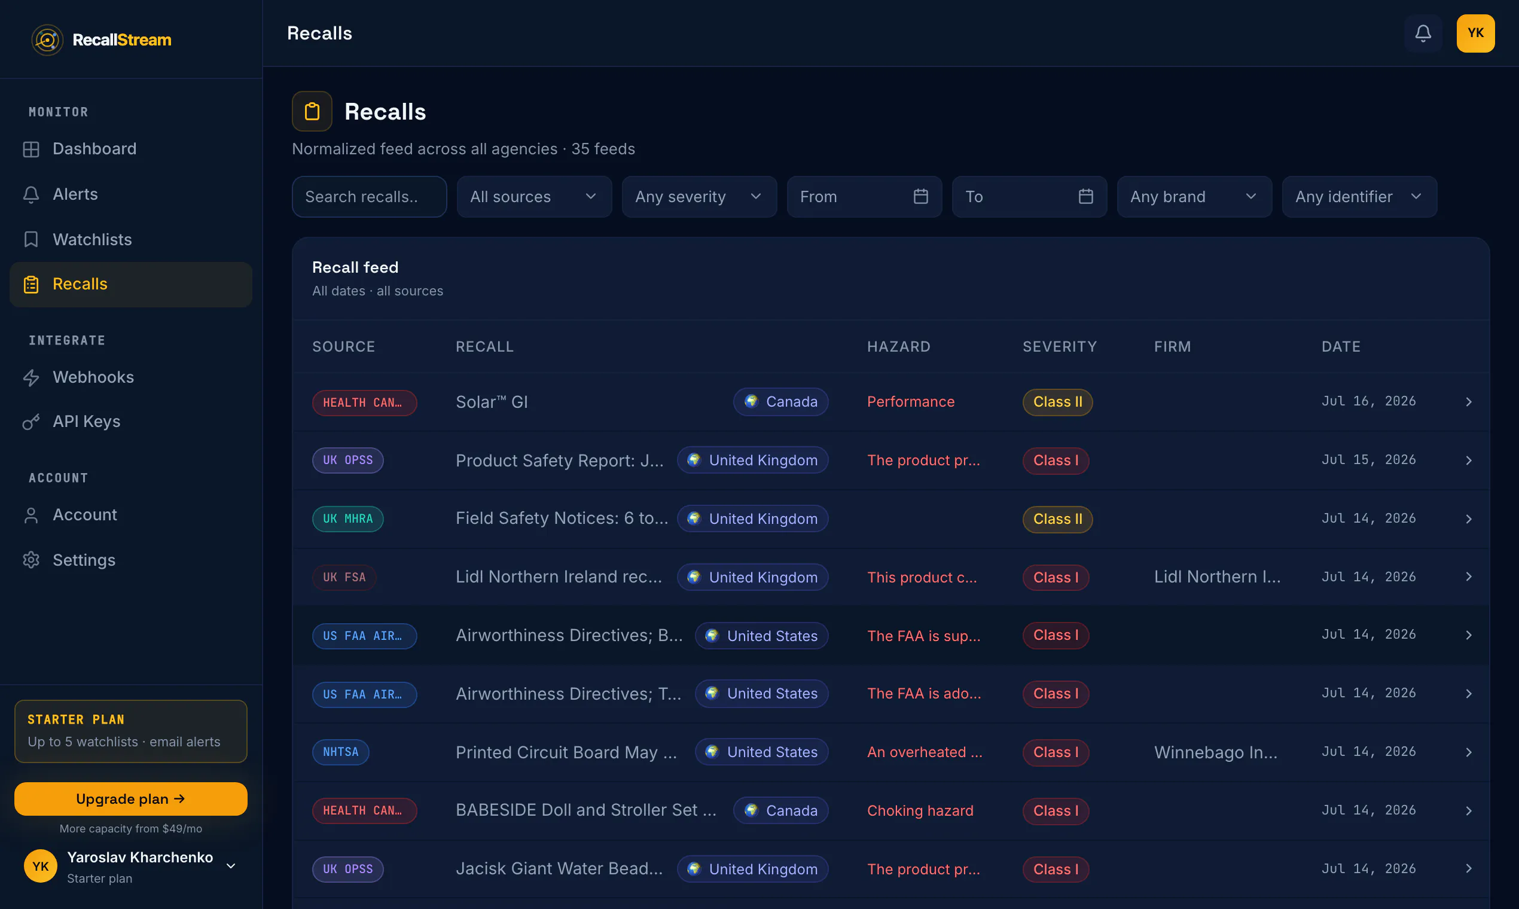Click the YK avatar at sidebar bottom
This screenshot has height=909, width=1519.
41,866
